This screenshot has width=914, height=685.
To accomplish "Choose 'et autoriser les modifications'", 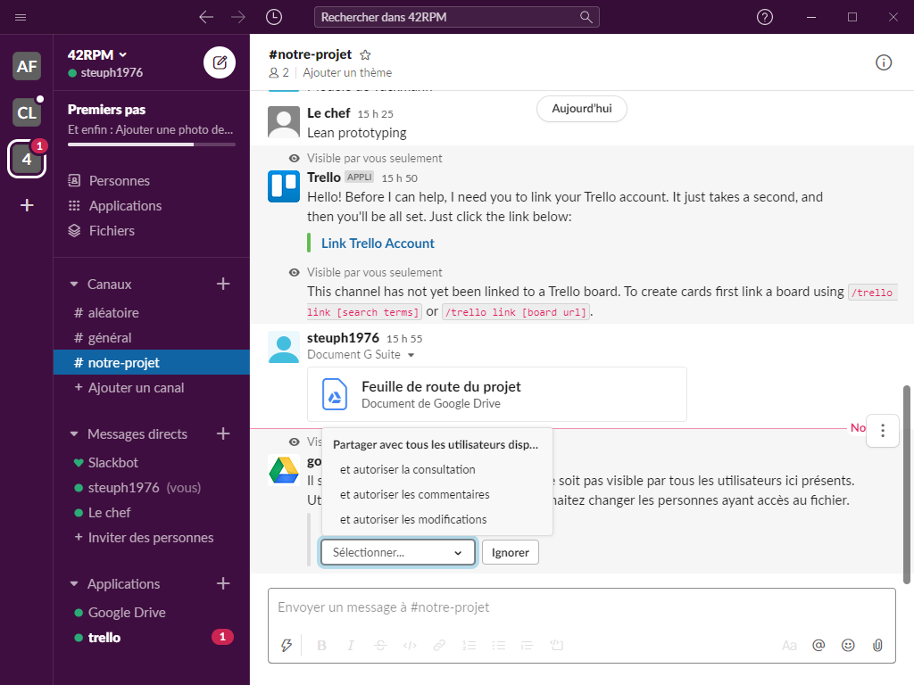I will click(413, 520).
